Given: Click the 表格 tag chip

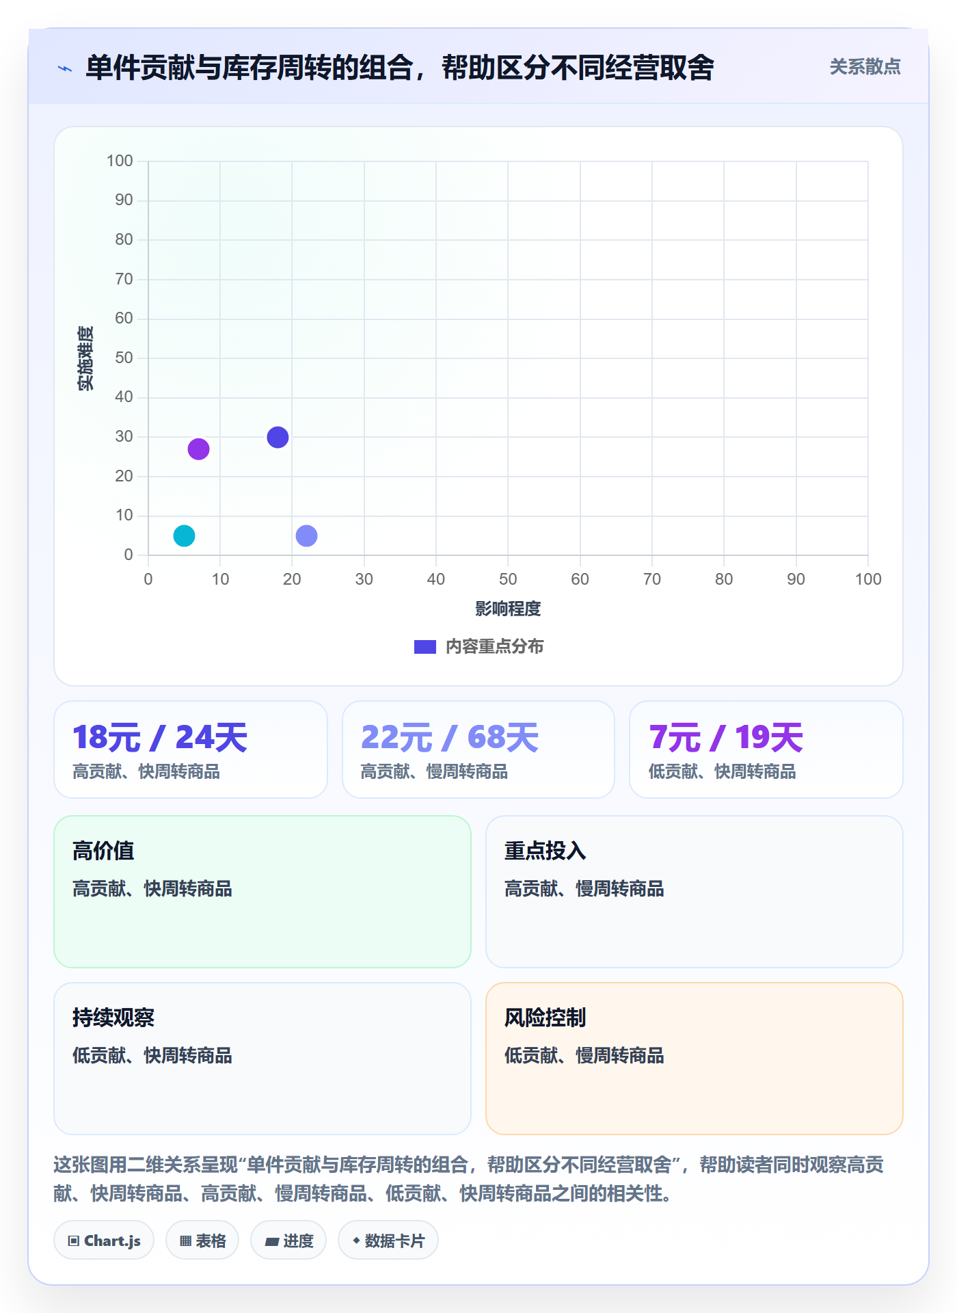Looking at the screenshot, I should [202, 1241].
